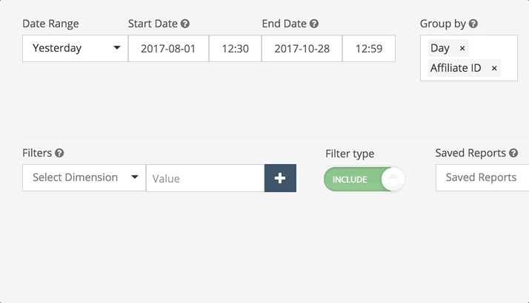Click the Filters help icon
Image resolution: width=529 pixels, height=303 pixels.
point(59,153)
